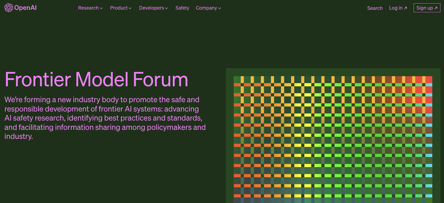Open the Research menu

[x=90, y=8]
